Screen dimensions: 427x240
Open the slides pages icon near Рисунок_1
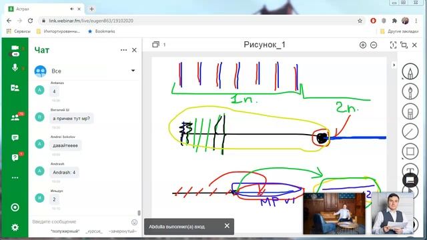click(x=155, y=45)
